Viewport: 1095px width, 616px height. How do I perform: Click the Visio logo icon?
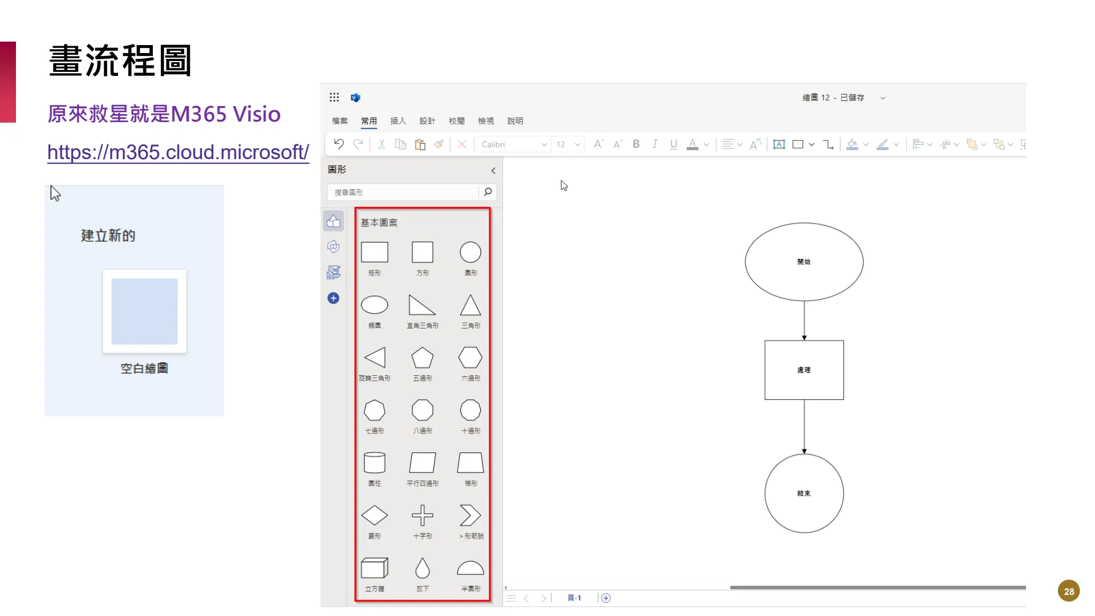[x=355, y=98]
